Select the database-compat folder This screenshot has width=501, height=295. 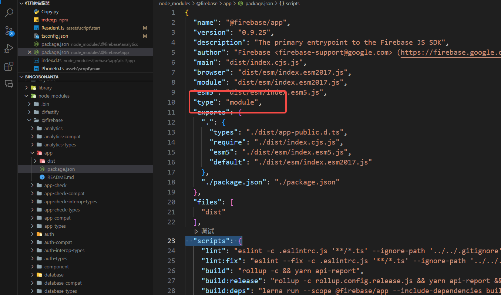pyautogui.click(x=85, y=283)
